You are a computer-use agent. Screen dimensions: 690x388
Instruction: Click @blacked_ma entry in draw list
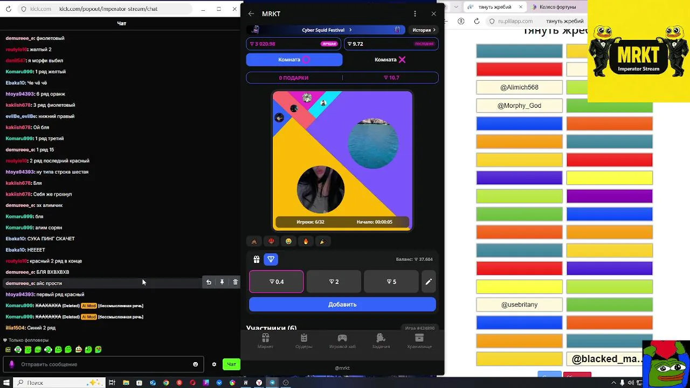tap(610, 359)
